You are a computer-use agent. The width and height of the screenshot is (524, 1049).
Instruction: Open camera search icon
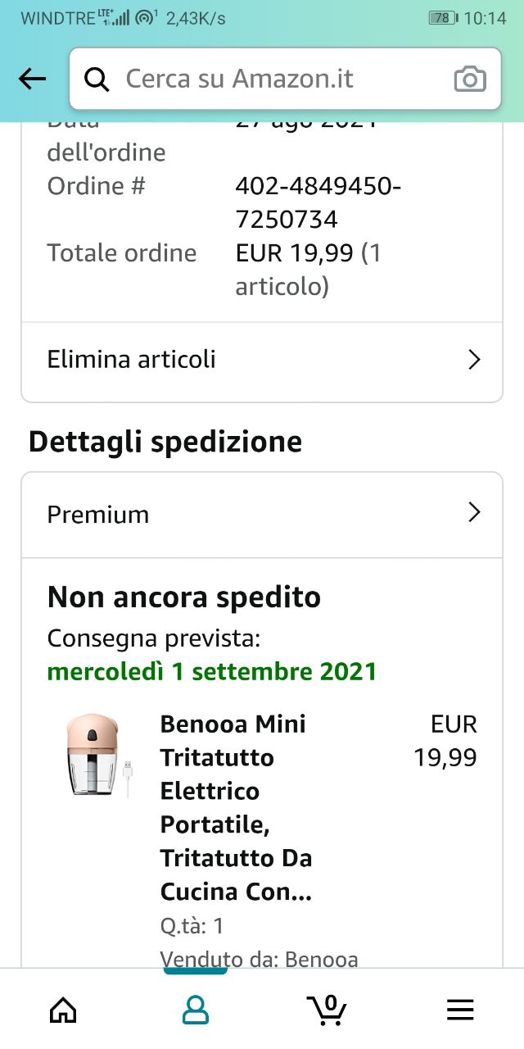click(x=470, y=79)
